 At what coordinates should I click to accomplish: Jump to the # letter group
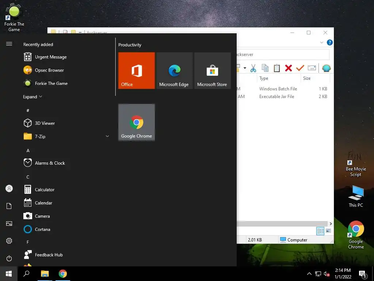tap(28, 110)
